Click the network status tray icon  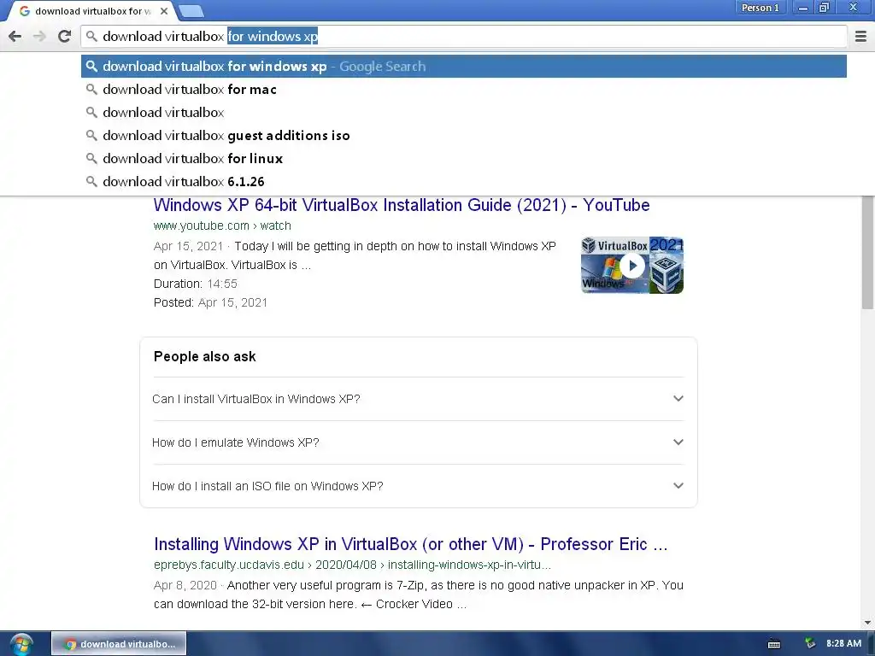(810, 644)
